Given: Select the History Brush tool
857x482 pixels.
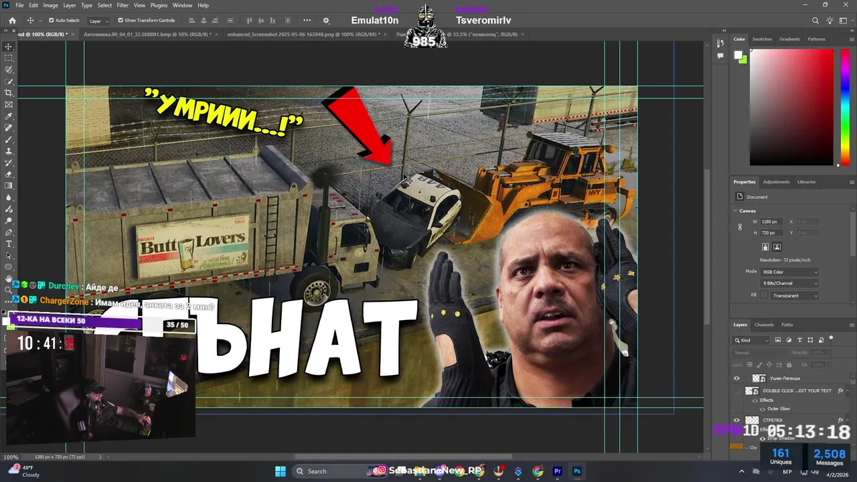Looking at the screenshot, I should (9, 163).
